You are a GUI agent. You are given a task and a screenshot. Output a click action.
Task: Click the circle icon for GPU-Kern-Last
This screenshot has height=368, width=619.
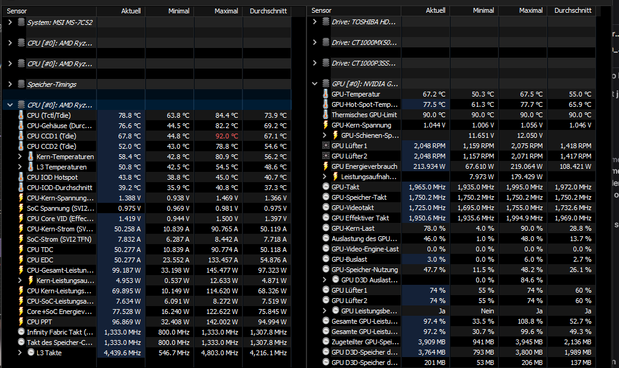pos(326,228)
